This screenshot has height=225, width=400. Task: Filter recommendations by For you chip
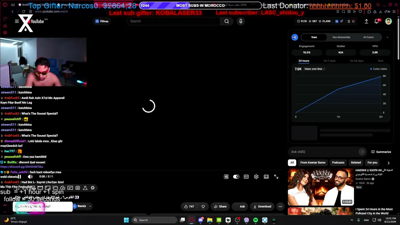coord(372,162)
